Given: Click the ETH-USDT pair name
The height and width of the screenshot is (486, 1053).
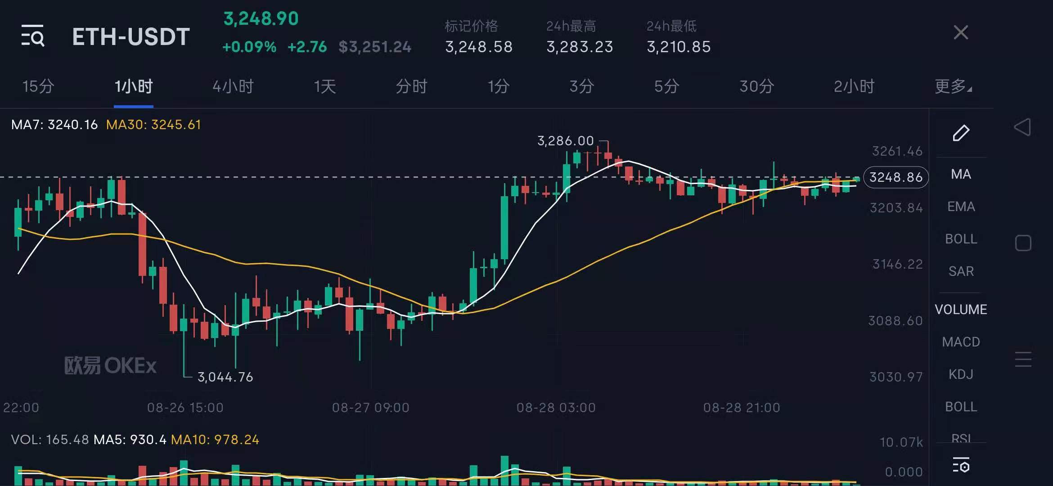Looking at the screenshot, I should pos(130,36).
